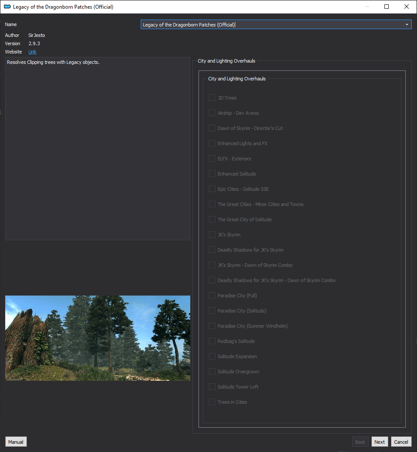Screen dimensions: 417x452
Task: Tick the Airship - Dev Aveza option
Action: pyautogui.click(x=212, y=113)
